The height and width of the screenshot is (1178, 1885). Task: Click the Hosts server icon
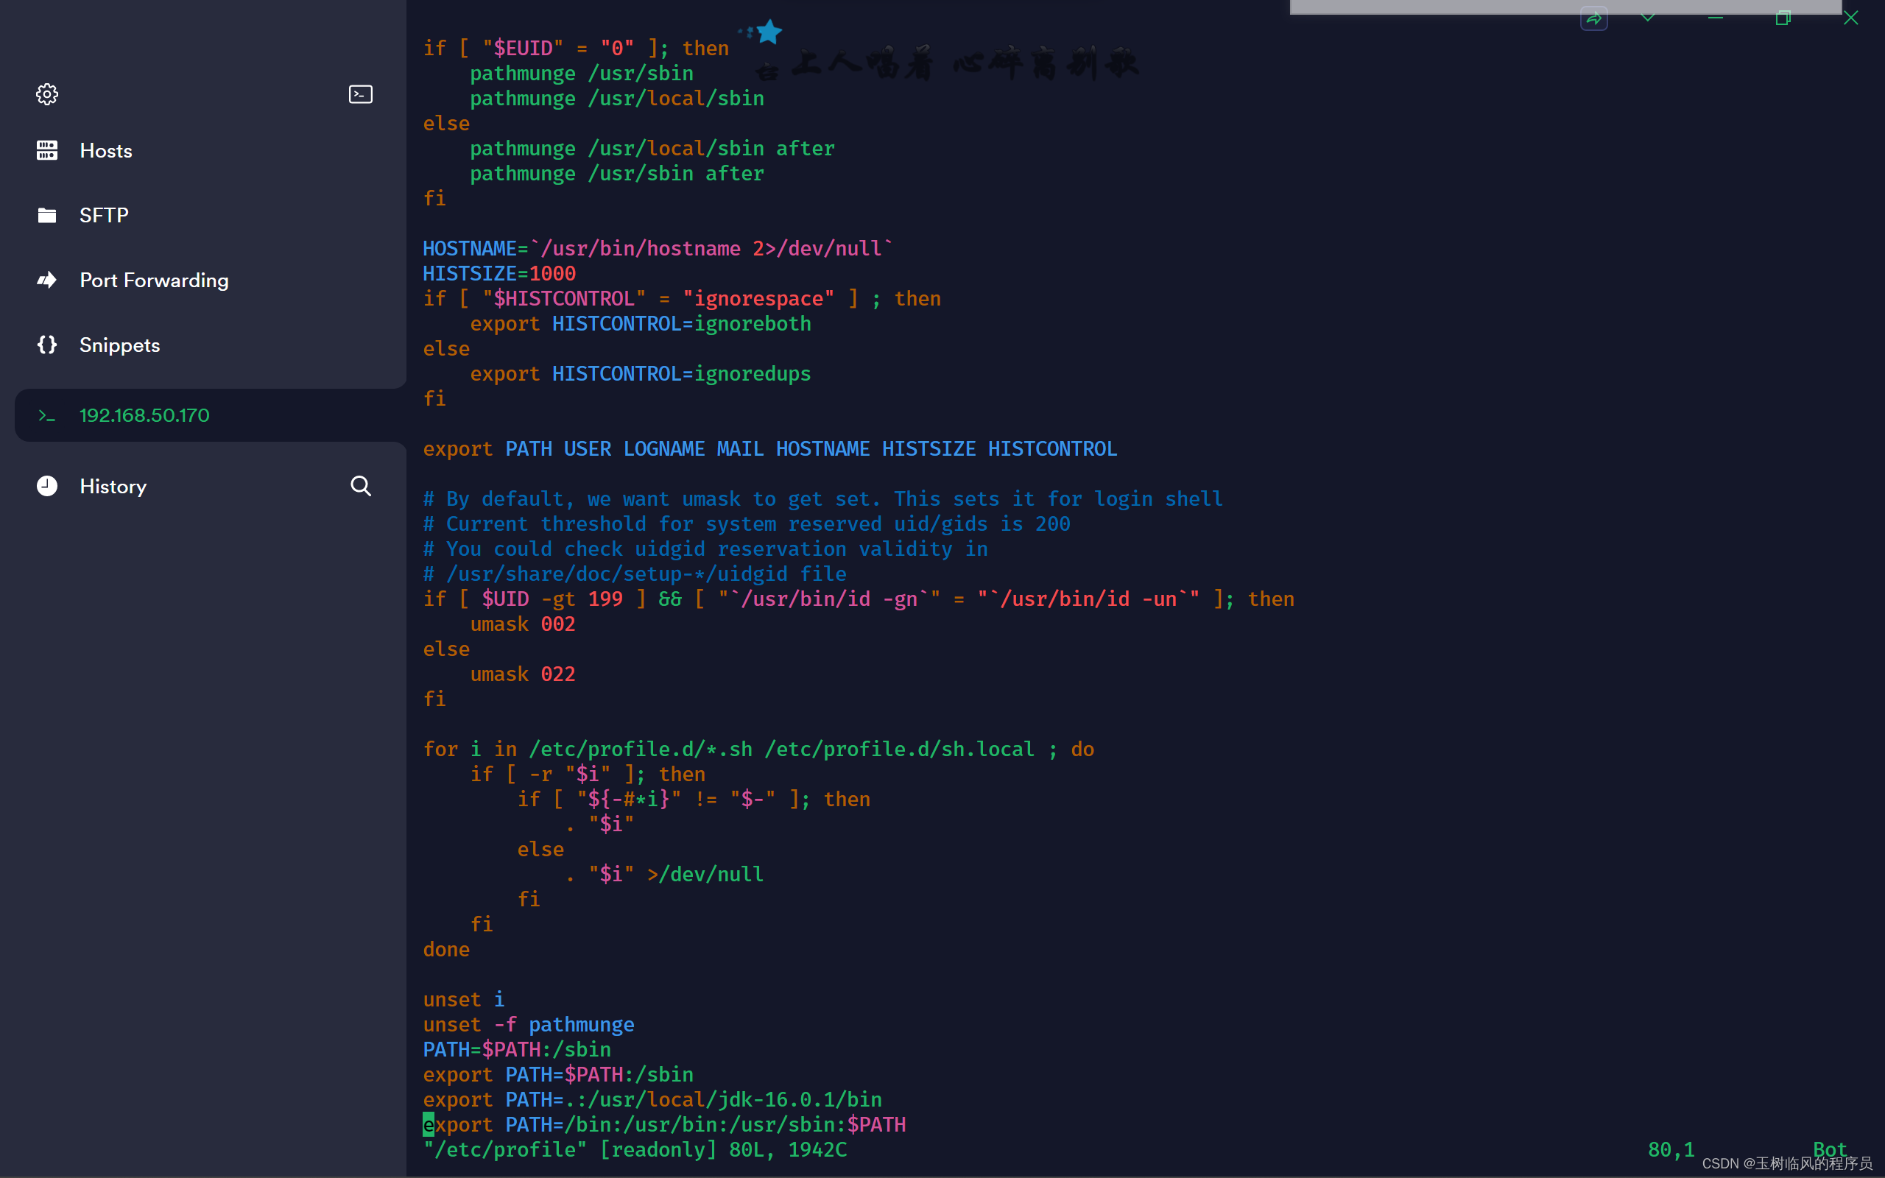(x=46, y=150)
